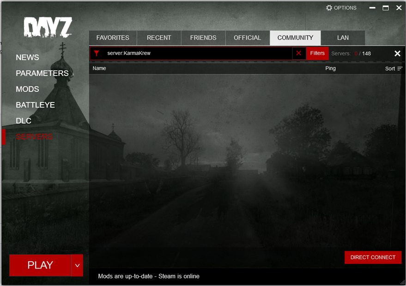
Task: Open the Mods section
Action: [x=27, y=89]
